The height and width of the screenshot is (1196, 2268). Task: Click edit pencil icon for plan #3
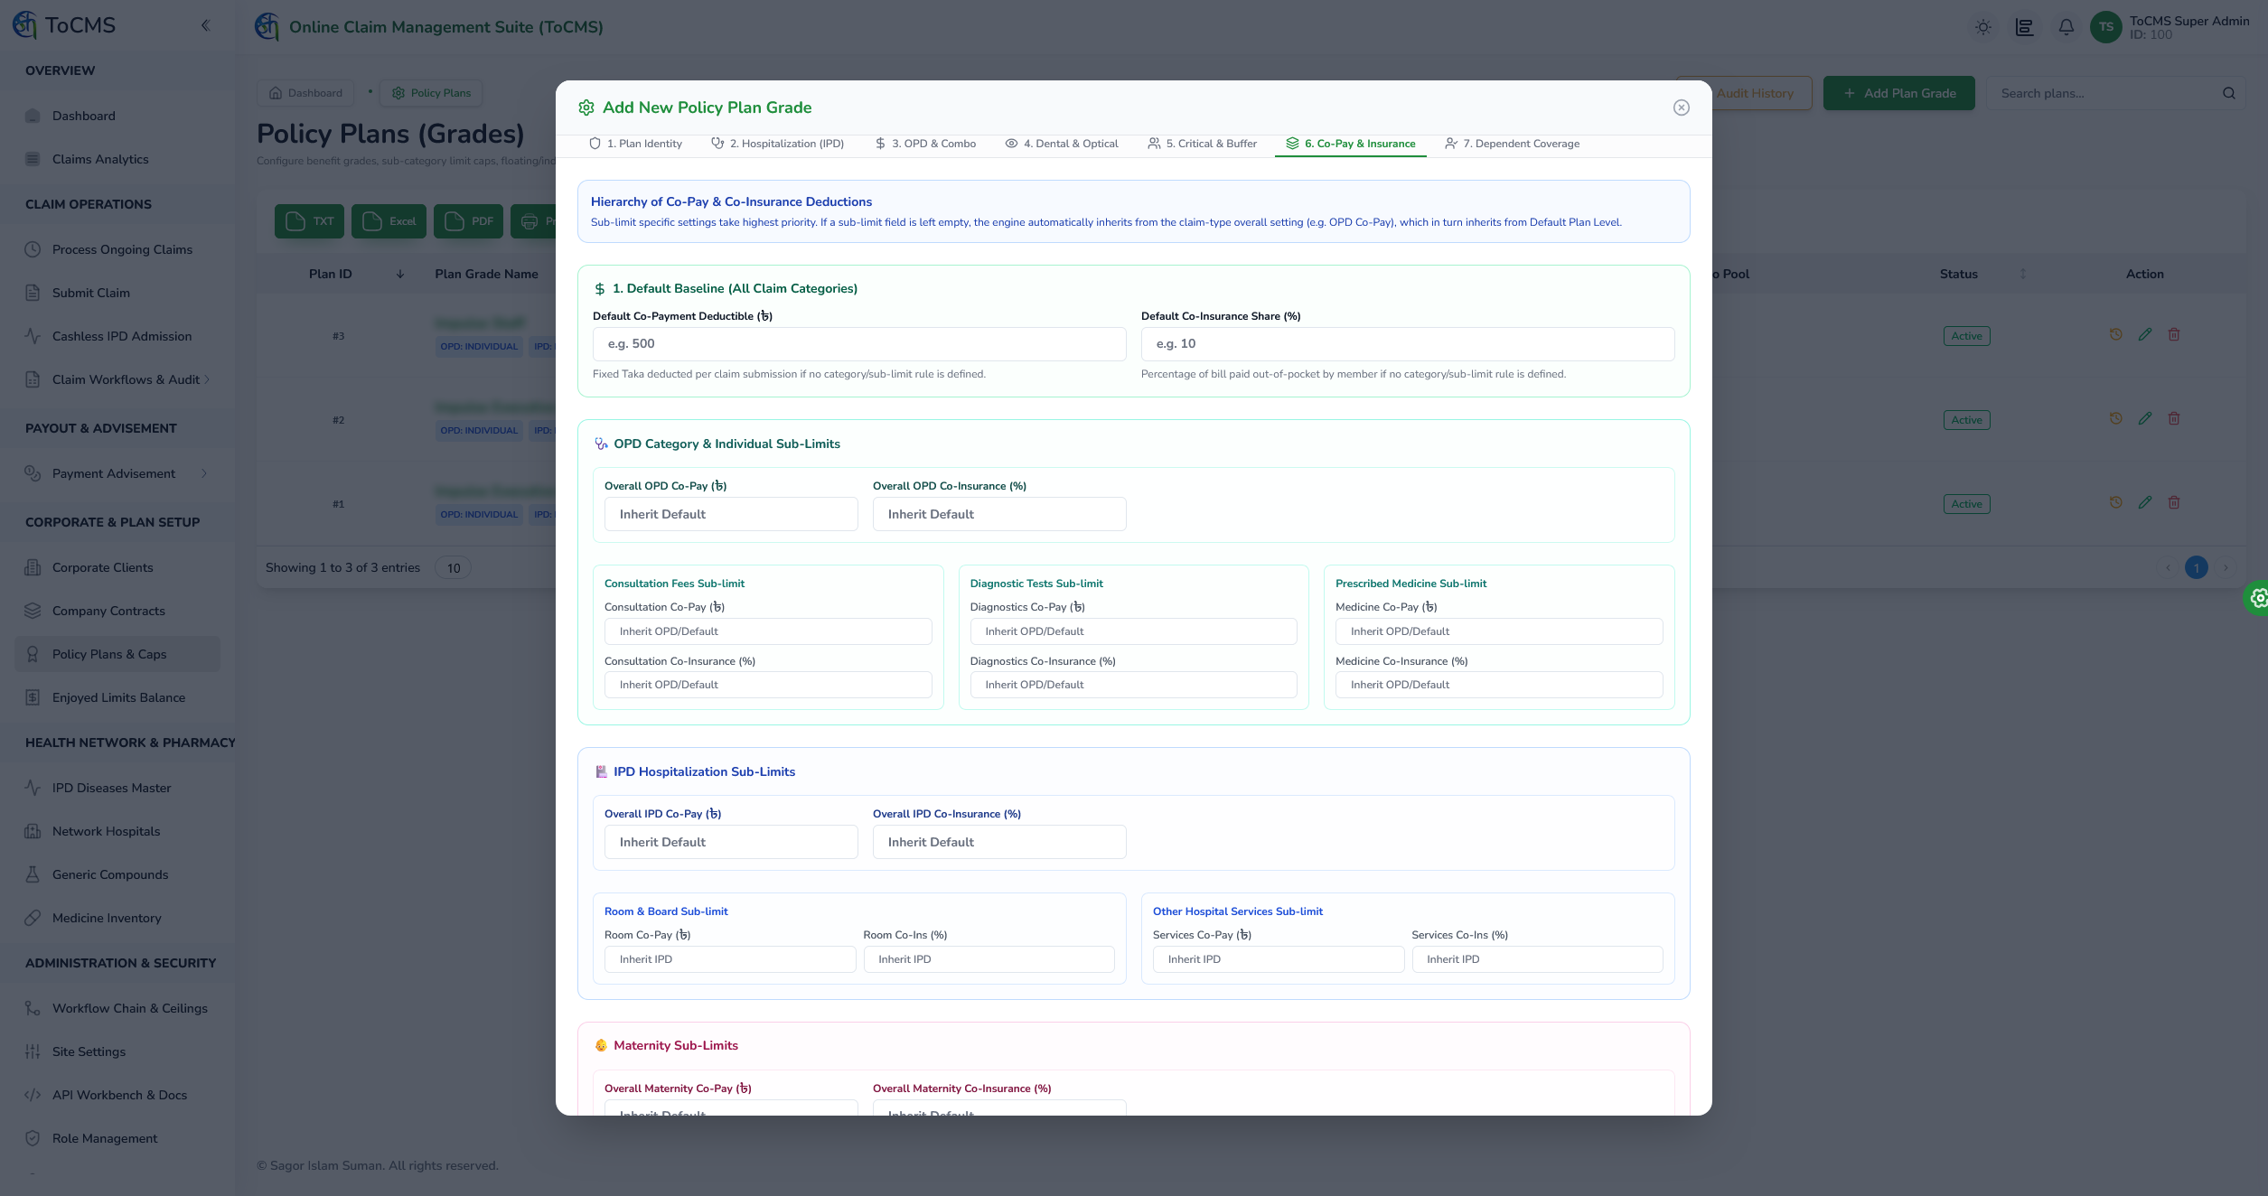click(2144, 335)
